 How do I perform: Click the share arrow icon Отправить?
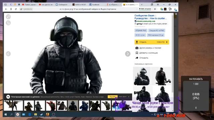137,58
